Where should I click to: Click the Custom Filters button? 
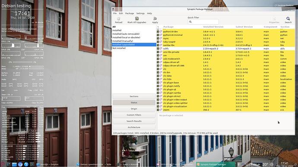(x=134, y=115)
